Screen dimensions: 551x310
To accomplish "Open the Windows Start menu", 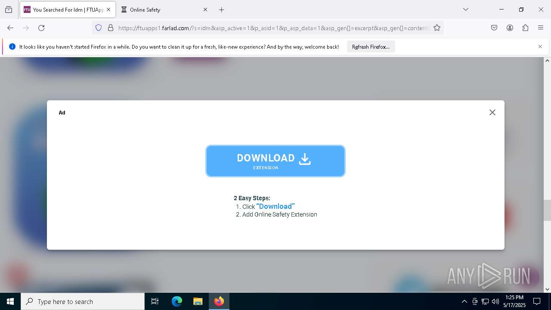I will coord(10,301).
